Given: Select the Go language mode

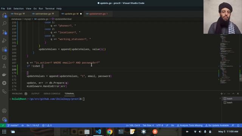Looking at the screenshot, I should click(172, 125).
